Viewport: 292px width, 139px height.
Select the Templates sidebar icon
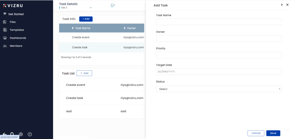pyautogui.click(x=5, y=30)
